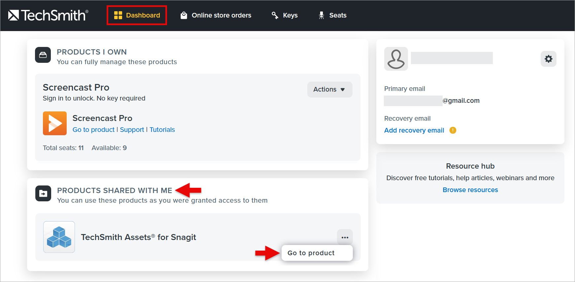Expand the Actions dropdown for Screencast Pro
The height and width of the screenshot is (282, 575).
330,89
